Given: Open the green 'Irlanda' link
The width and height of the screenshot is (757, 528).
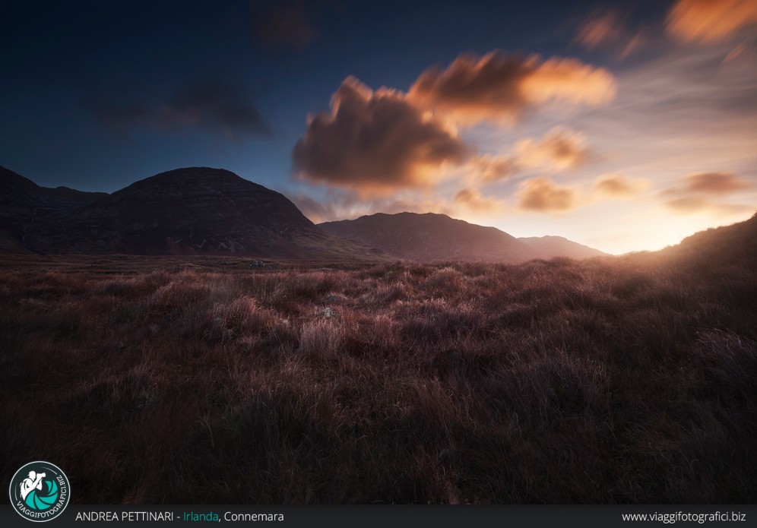Looking at the screenshot, I should tap(201, 517).
